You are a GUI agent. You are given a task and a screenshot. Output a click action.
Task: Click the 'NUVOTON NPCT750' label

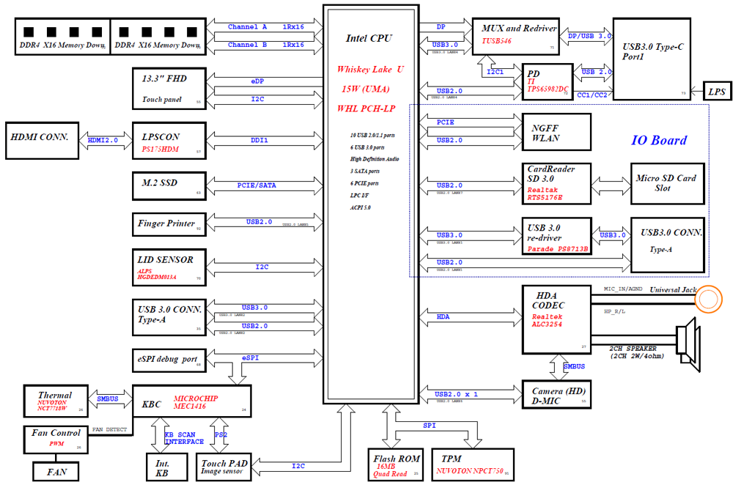[x=470, y=470]
